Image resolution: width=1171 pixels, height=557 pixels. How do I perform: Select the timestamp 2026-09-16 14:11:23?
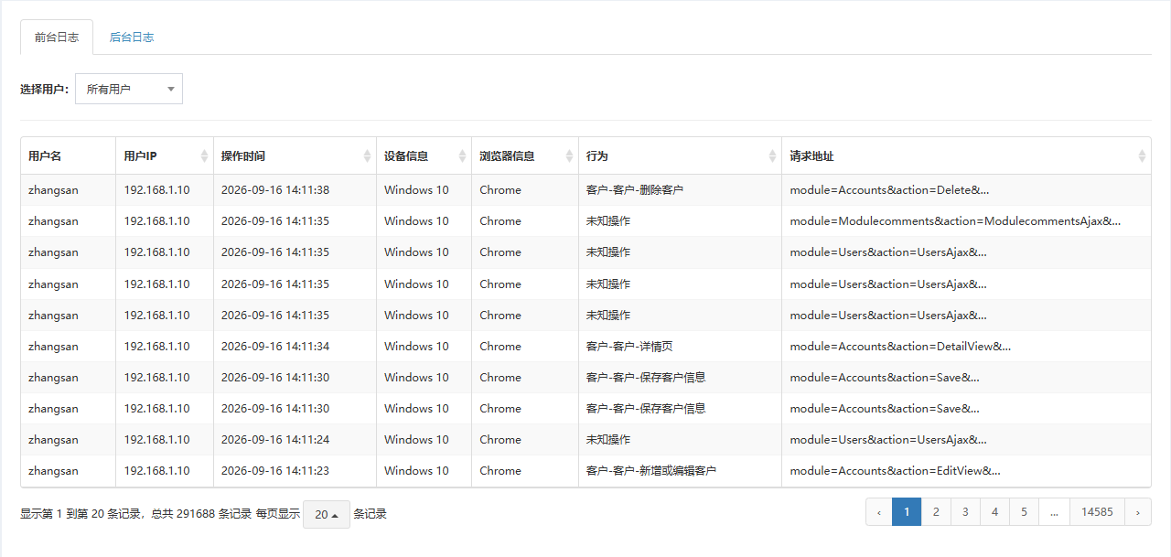[x=275, y=471]
